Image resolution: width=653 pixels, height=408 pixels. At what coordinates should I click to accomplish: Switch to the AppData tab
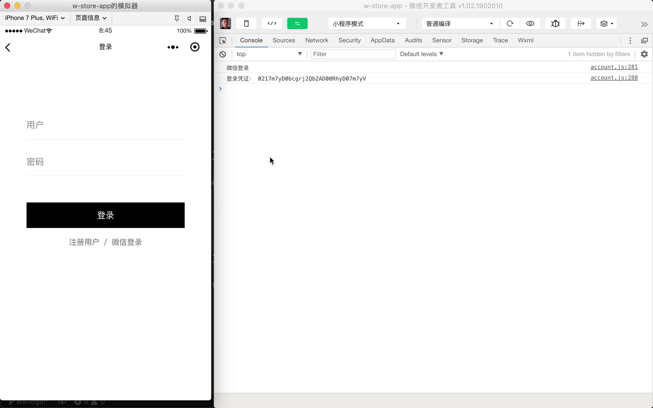383,40
